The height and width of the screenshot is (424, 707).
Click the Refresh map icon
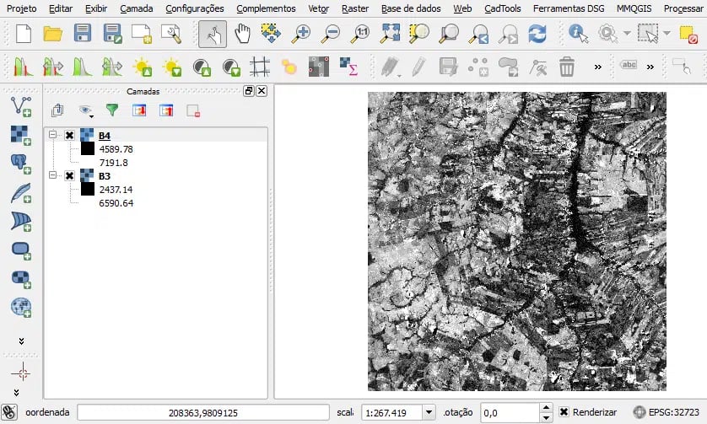(x=537, y=35)
